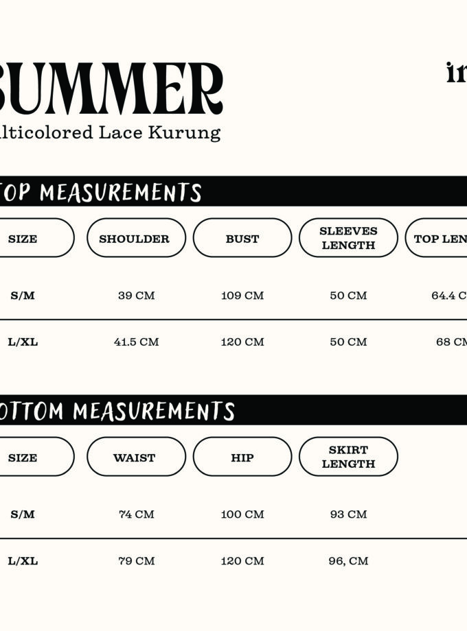The height and width of the screenshot is (631, 467).
Task: Click the SLEEVES LENGTH header pill
Action: pyautogui.click(x=348, y=238)
